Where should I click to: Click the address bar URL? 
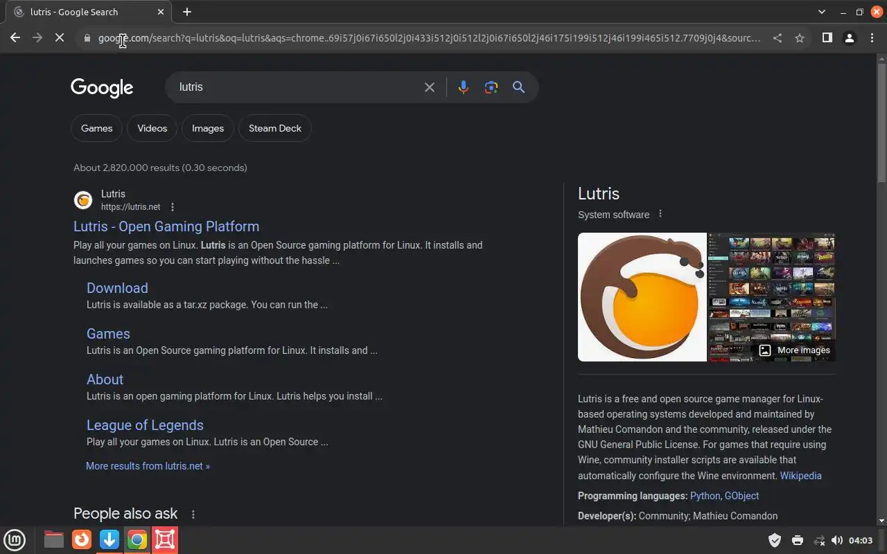coord(429,38)
